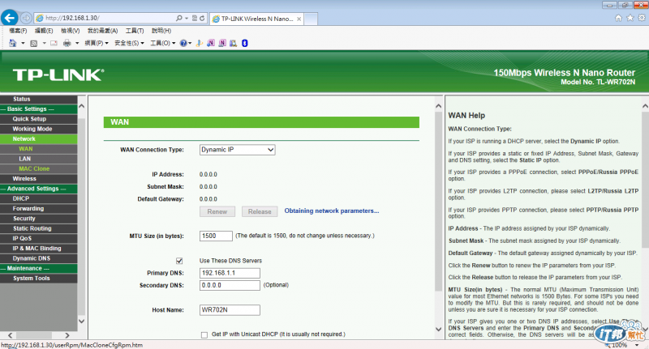Click the Primary DNS field
This screenshot has width=649, height=349.
tap(230, 273)
